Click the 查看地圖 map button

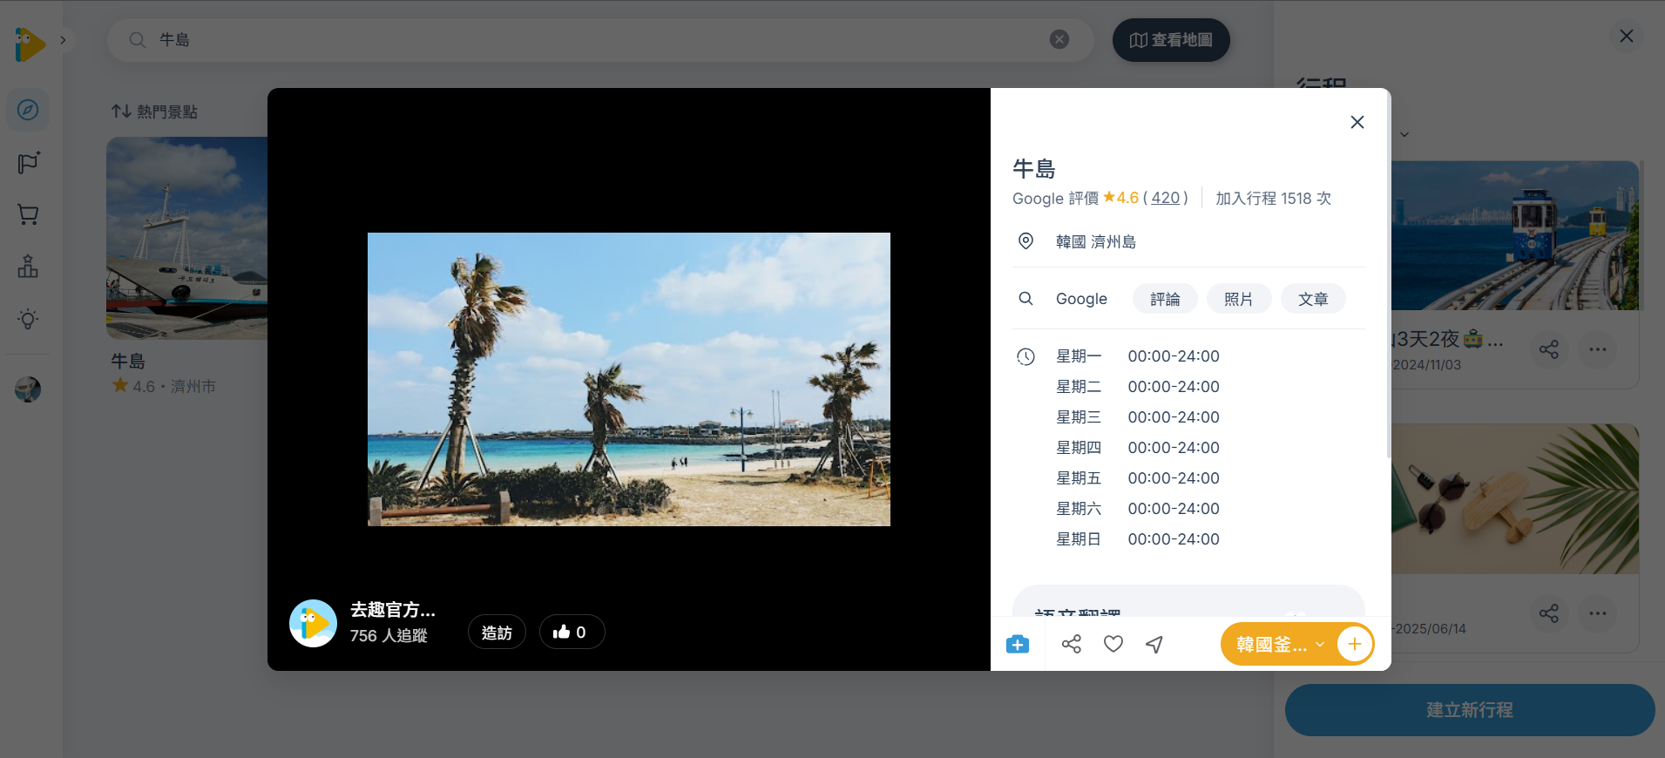click(1171, 40)
